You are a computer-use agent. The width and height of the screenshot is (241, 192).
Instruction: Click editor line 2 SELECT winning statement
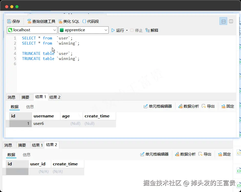click(51, 43)
